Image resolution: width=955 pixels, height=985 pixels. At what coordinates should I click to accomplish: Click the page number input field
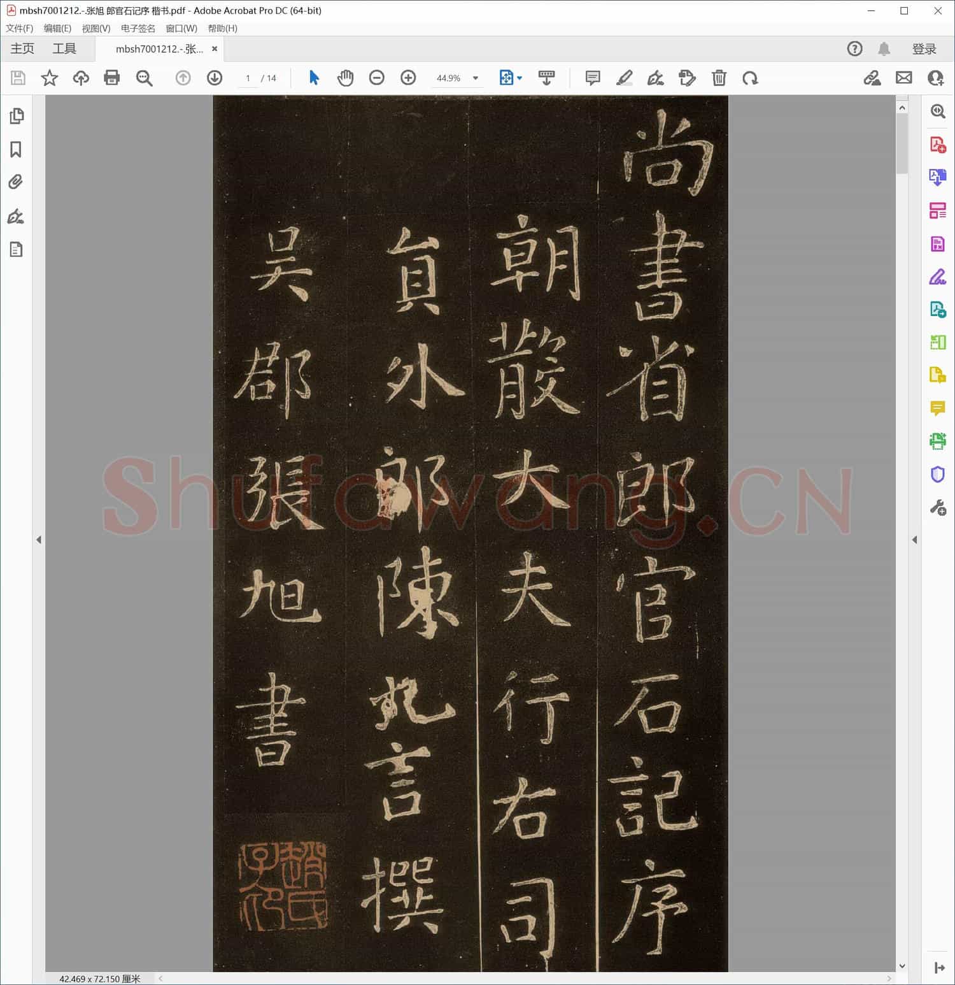tap(248, 78)
